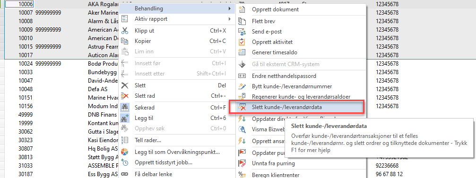Viewport: 476px width, 178px height.
Task: Click the clock icon for tidsstyrt jobb
Action: [125, 162]
